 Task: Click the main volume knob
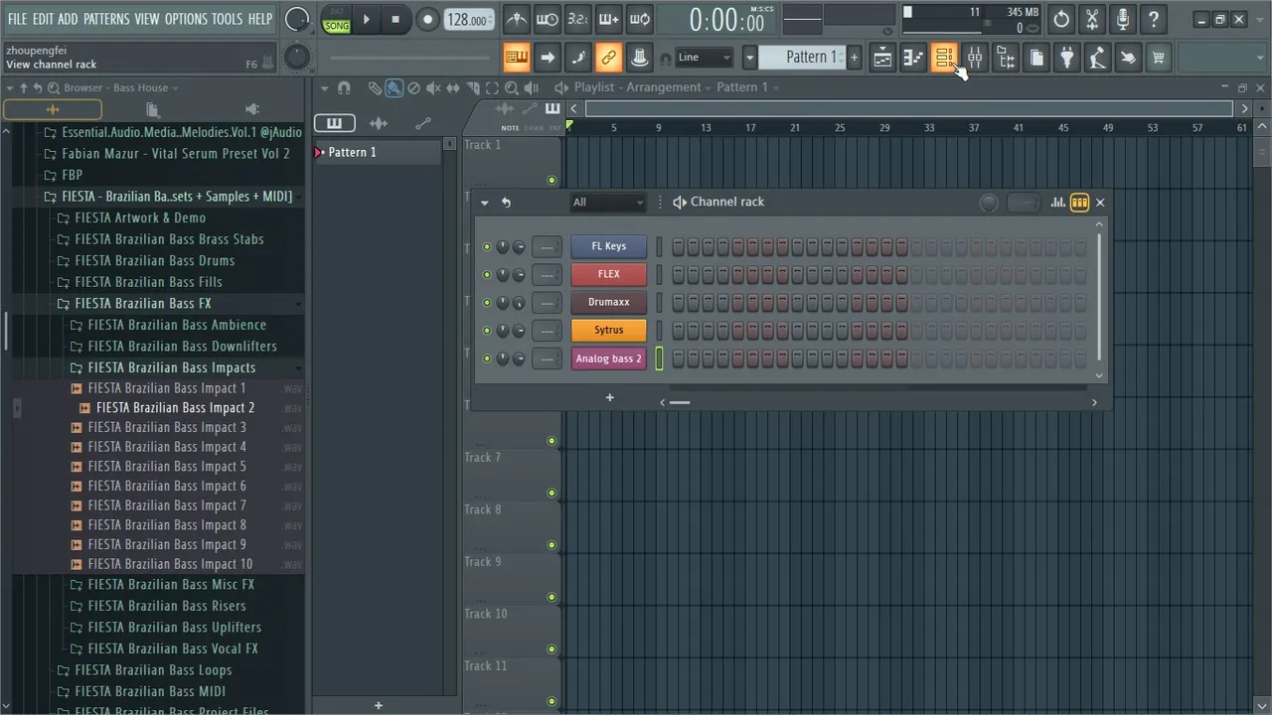pos(296,19)
